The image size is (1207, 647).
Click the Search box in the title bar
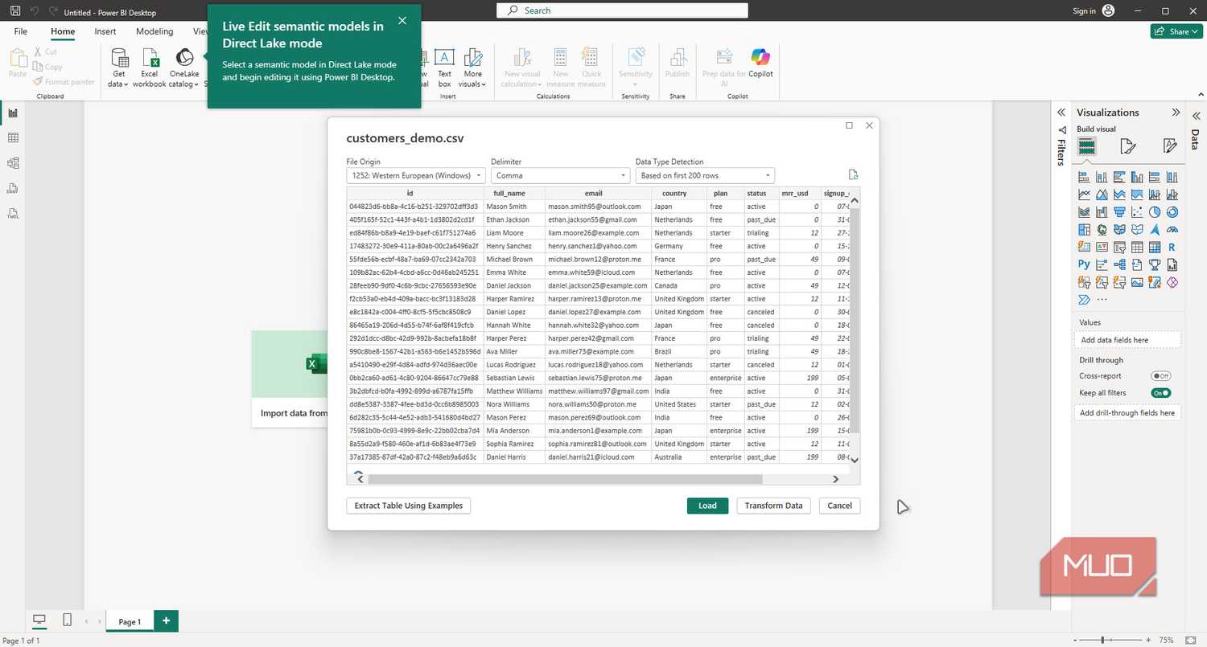point(622,10)
